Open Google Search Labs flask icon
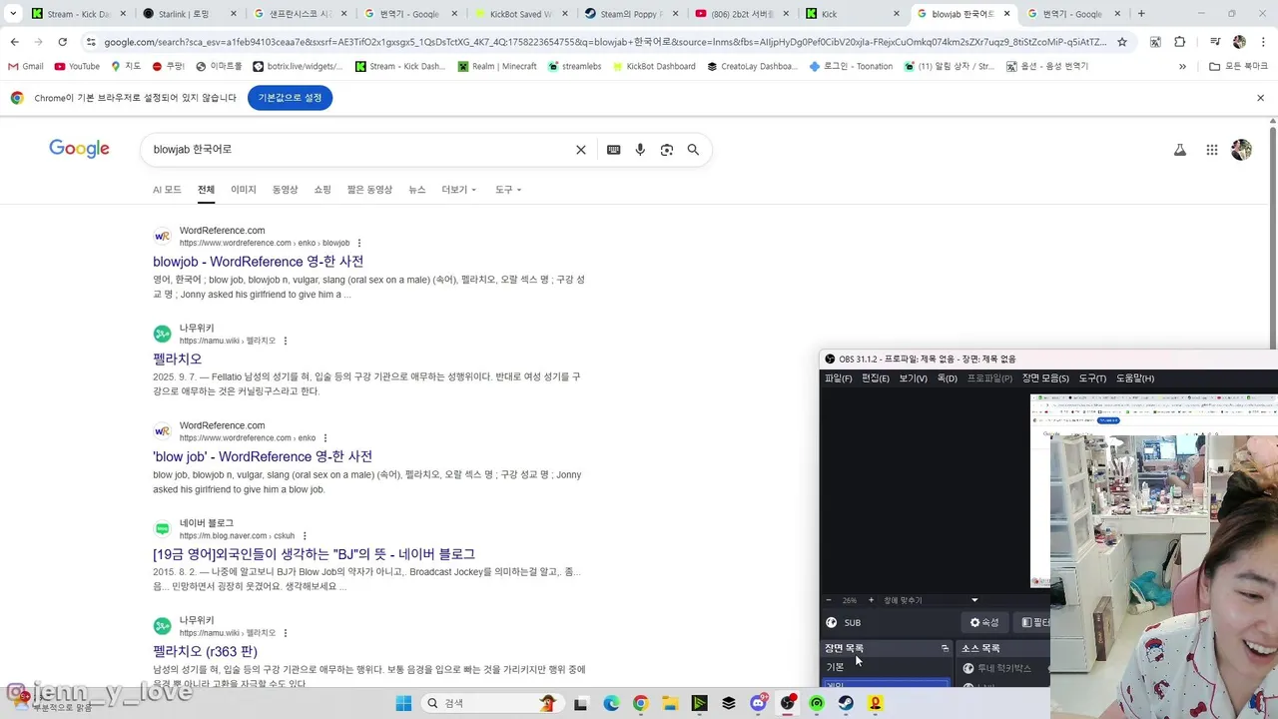This screenshot has width=1278, height=719. tap(1179, 150)
